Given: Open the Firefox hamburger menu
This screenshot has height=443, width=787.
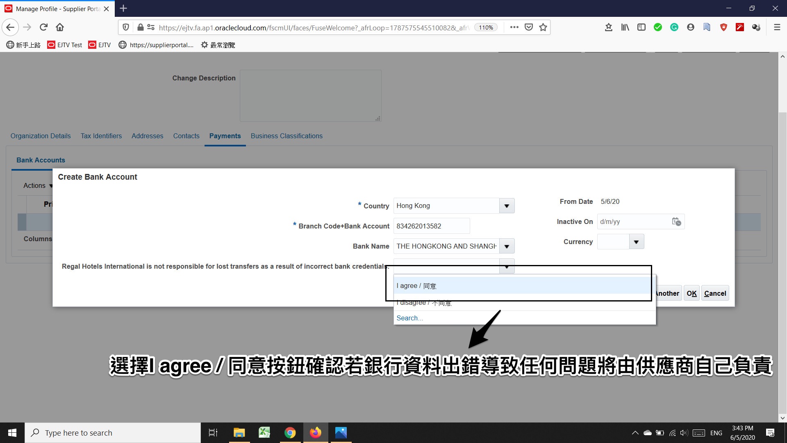Looking at the screenshot, I should pos(777,27).
